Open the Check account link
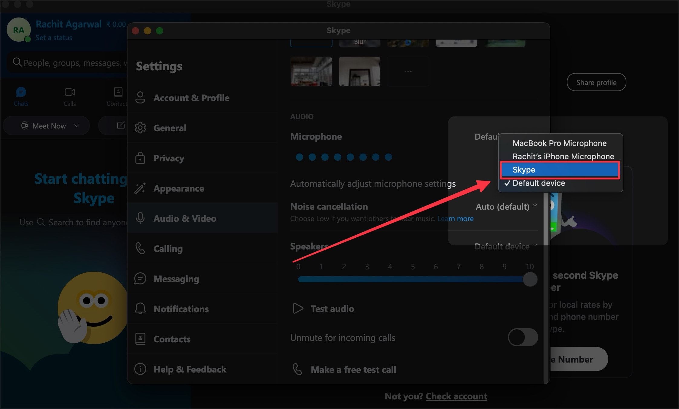 pyautogui.click(x=456, y=396)
